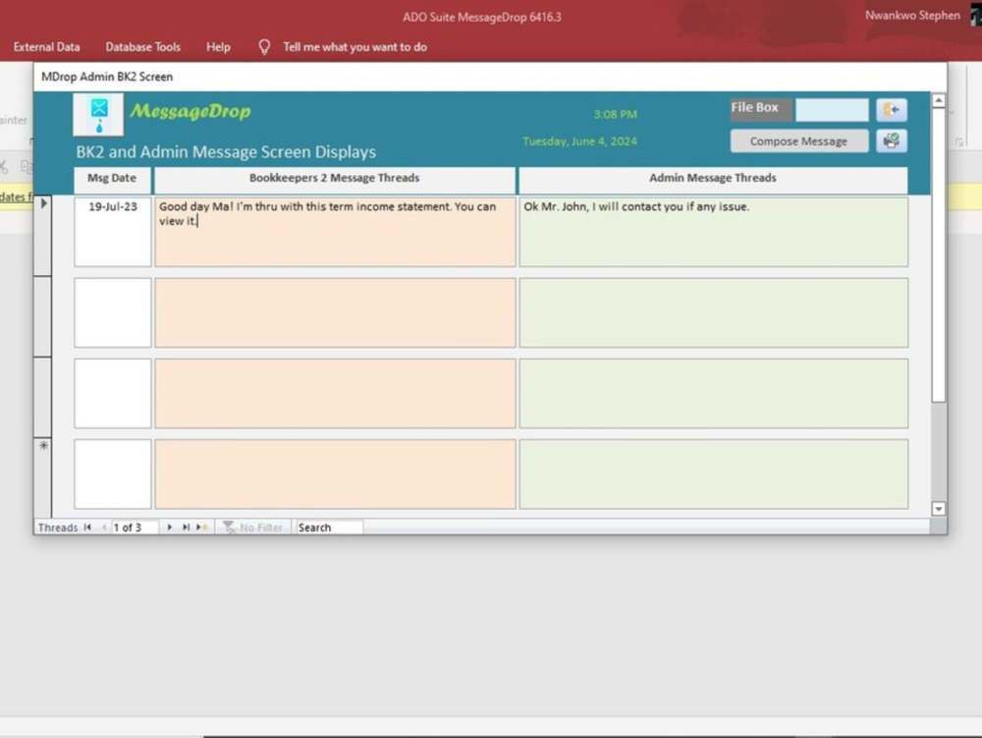The width and height of the screenshot is (982, 738).
Task: Open the External Data ribbon tab
Action: coord(46,47)
